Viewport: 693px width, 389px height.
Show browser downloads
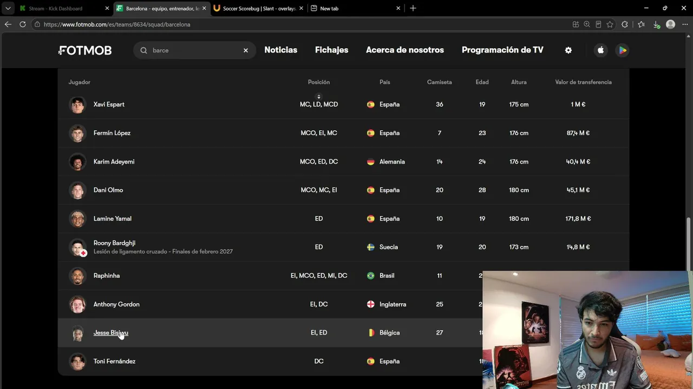(656, 24)
